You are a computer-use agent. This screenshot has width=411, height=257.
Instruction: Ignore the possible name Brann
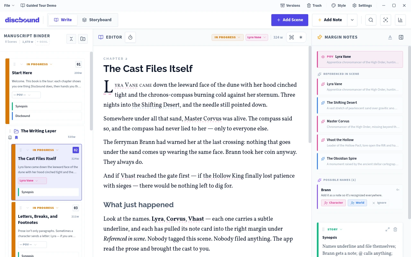click(x=379, y=203)
